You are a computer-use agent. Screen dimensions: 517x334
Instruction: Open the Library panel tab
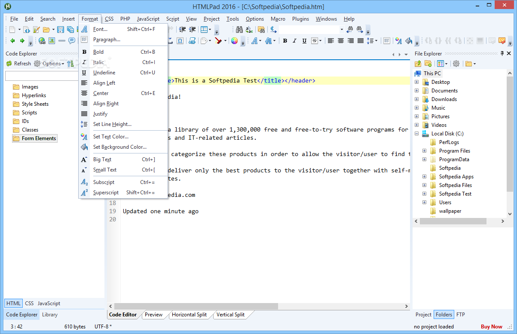[50, 315]
